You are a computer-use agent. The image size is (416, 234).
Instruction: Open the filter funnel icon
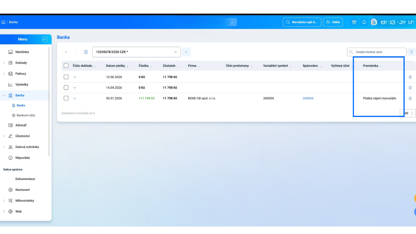(x=412, y=52)
